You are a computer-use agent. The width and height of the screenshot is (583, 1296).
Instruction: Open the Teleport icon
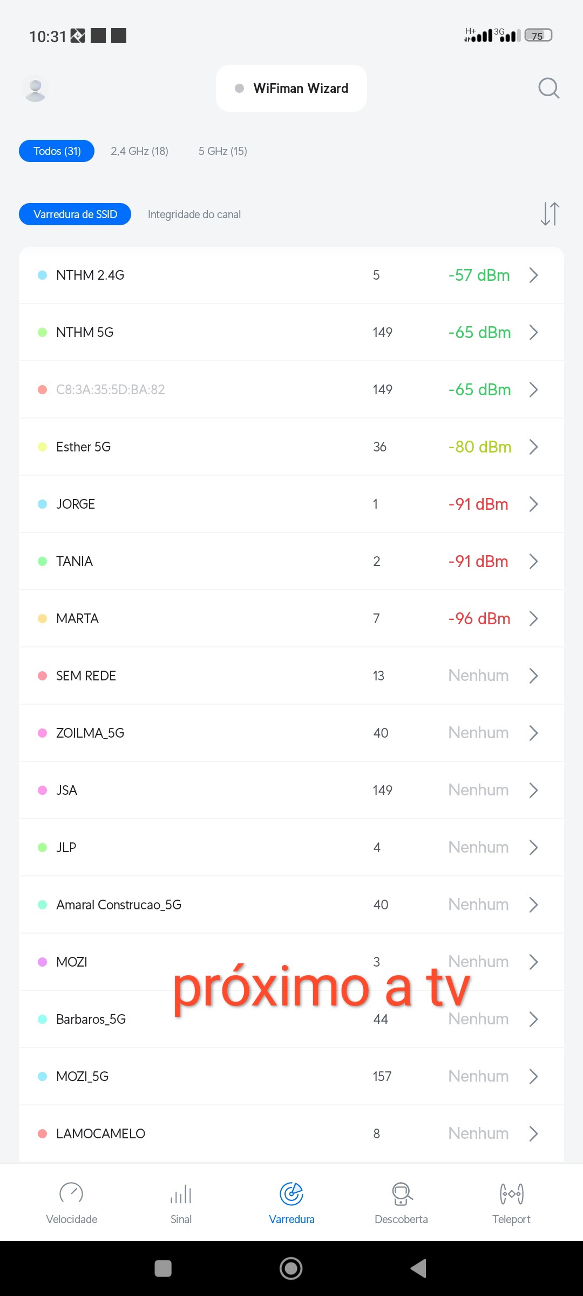511,1193
